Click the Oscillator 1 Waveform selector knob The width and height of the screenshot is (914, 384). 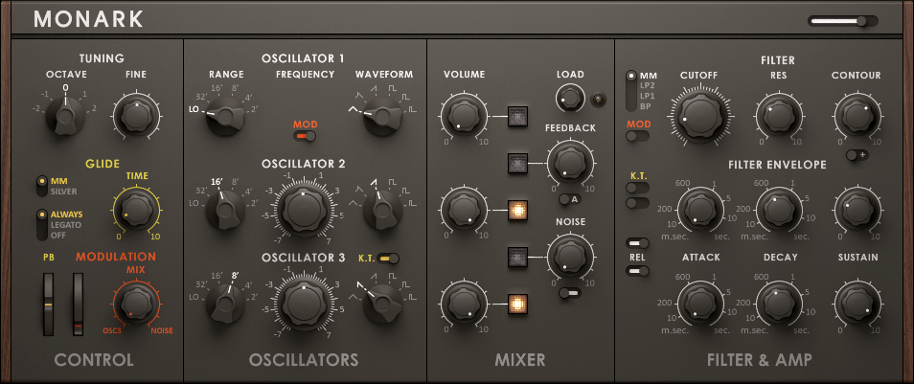[381, 116]
